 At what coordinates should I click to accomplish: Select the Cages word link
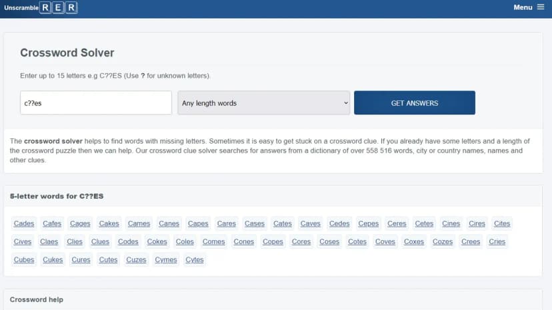pos(80,224)
